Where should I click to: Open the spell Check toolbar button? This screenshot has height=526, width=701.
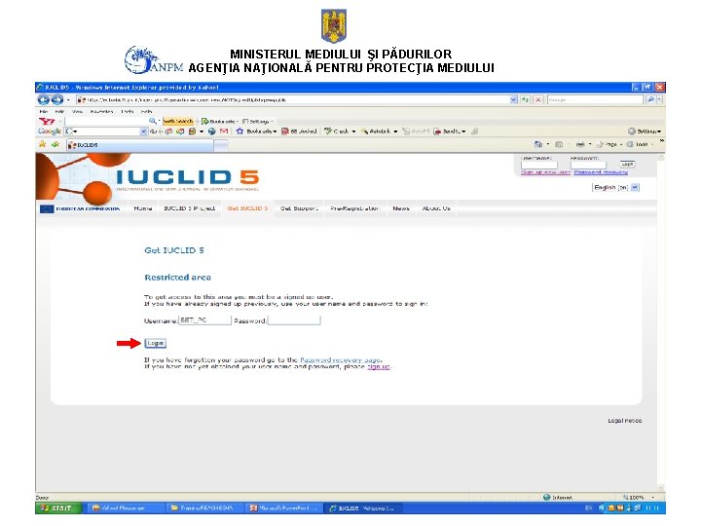(x=340, y=131)
